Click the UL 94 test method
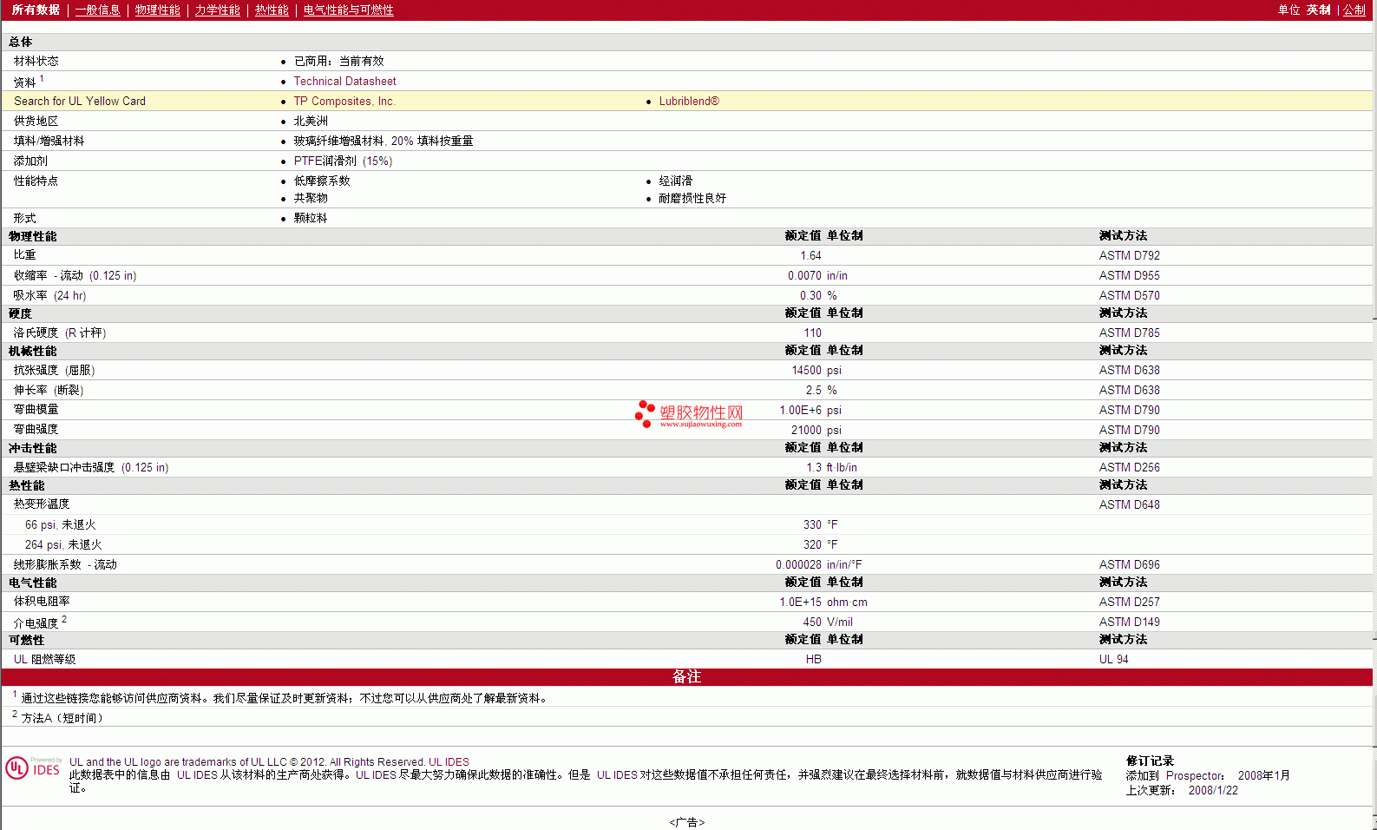The image size is (1377, 830). coord(1113,660)
